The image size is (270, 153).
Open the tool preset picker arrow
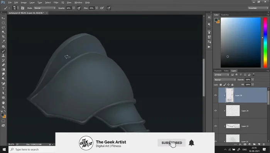point(9,8)
